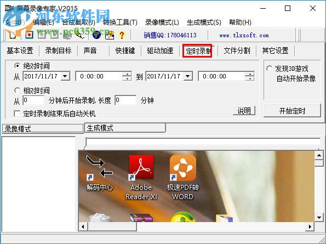Select the 生成模式 lower tab
This screenshot has height=244, width=326.
[125, 128]
